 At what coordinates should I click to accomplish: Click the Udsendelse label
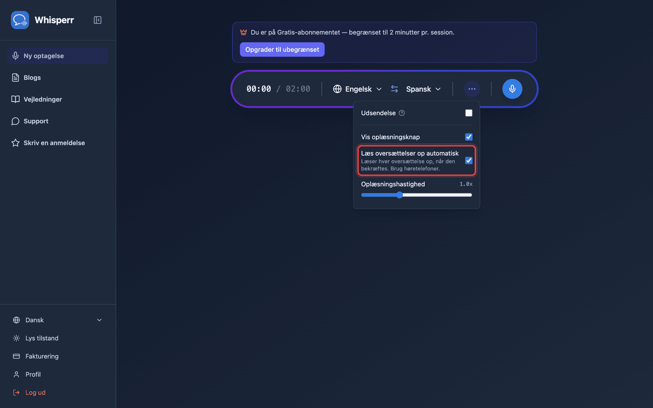coord(378,113)
